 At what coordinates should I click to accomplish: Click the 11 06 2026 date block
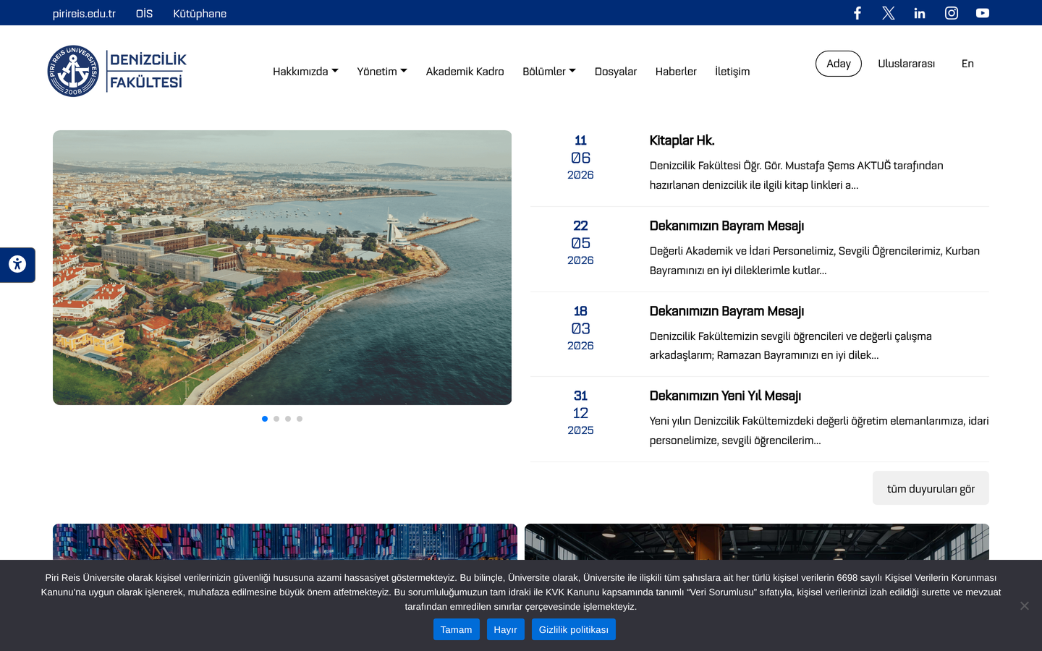(580, 157)
